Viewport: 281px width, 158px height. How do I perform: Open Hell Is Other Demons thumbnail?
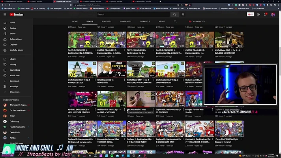pyautogui.click(x=82, y=99)
